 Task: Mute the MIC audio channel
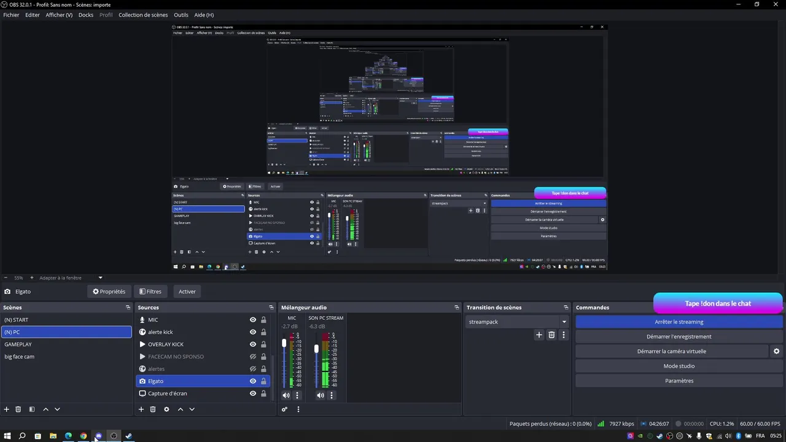286,395
